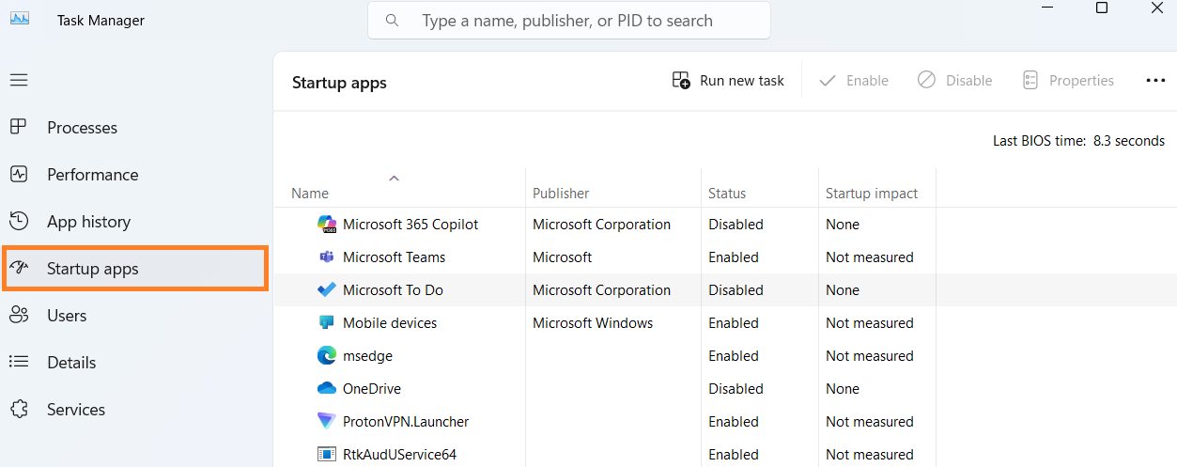The image size is (1177, 467).
Task: Click Run new task button
Action: [728, 81]
